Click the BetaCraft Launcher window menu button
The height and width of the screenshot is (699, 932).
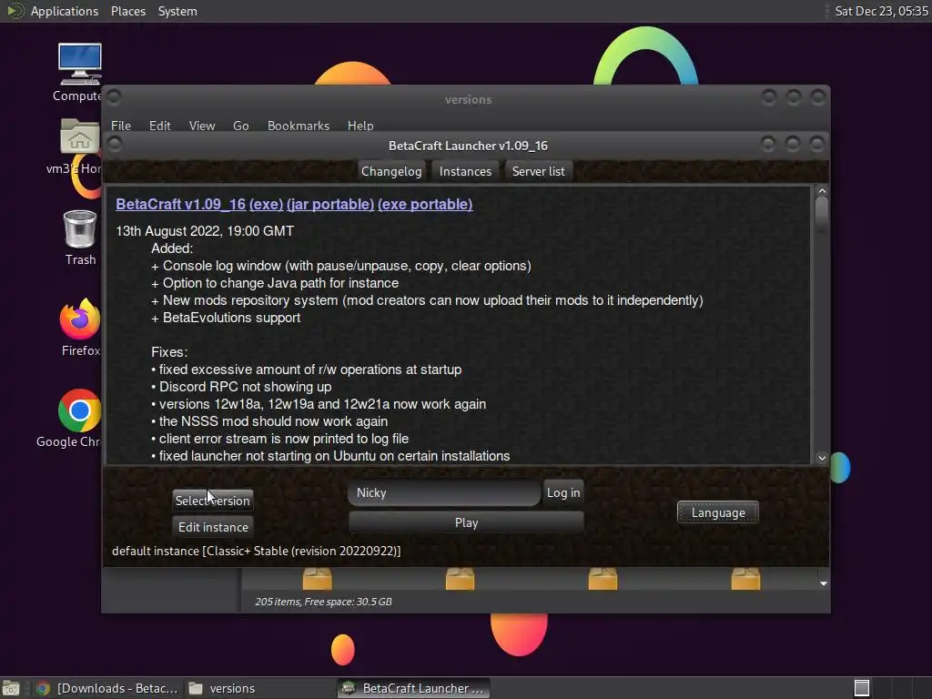115,145
